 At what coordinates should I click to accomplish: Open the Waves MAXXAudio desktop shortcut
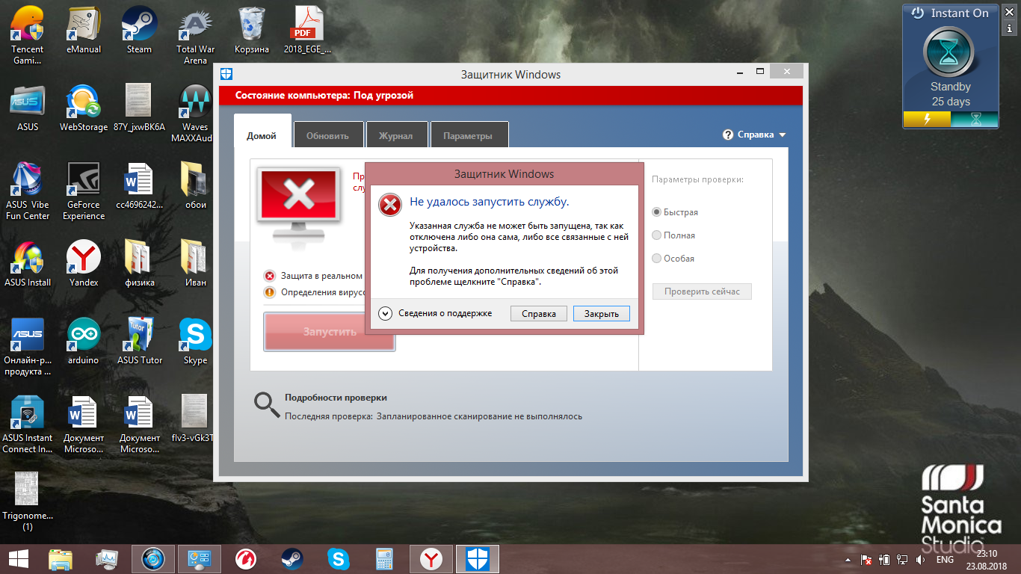click(x=195, y=113)
